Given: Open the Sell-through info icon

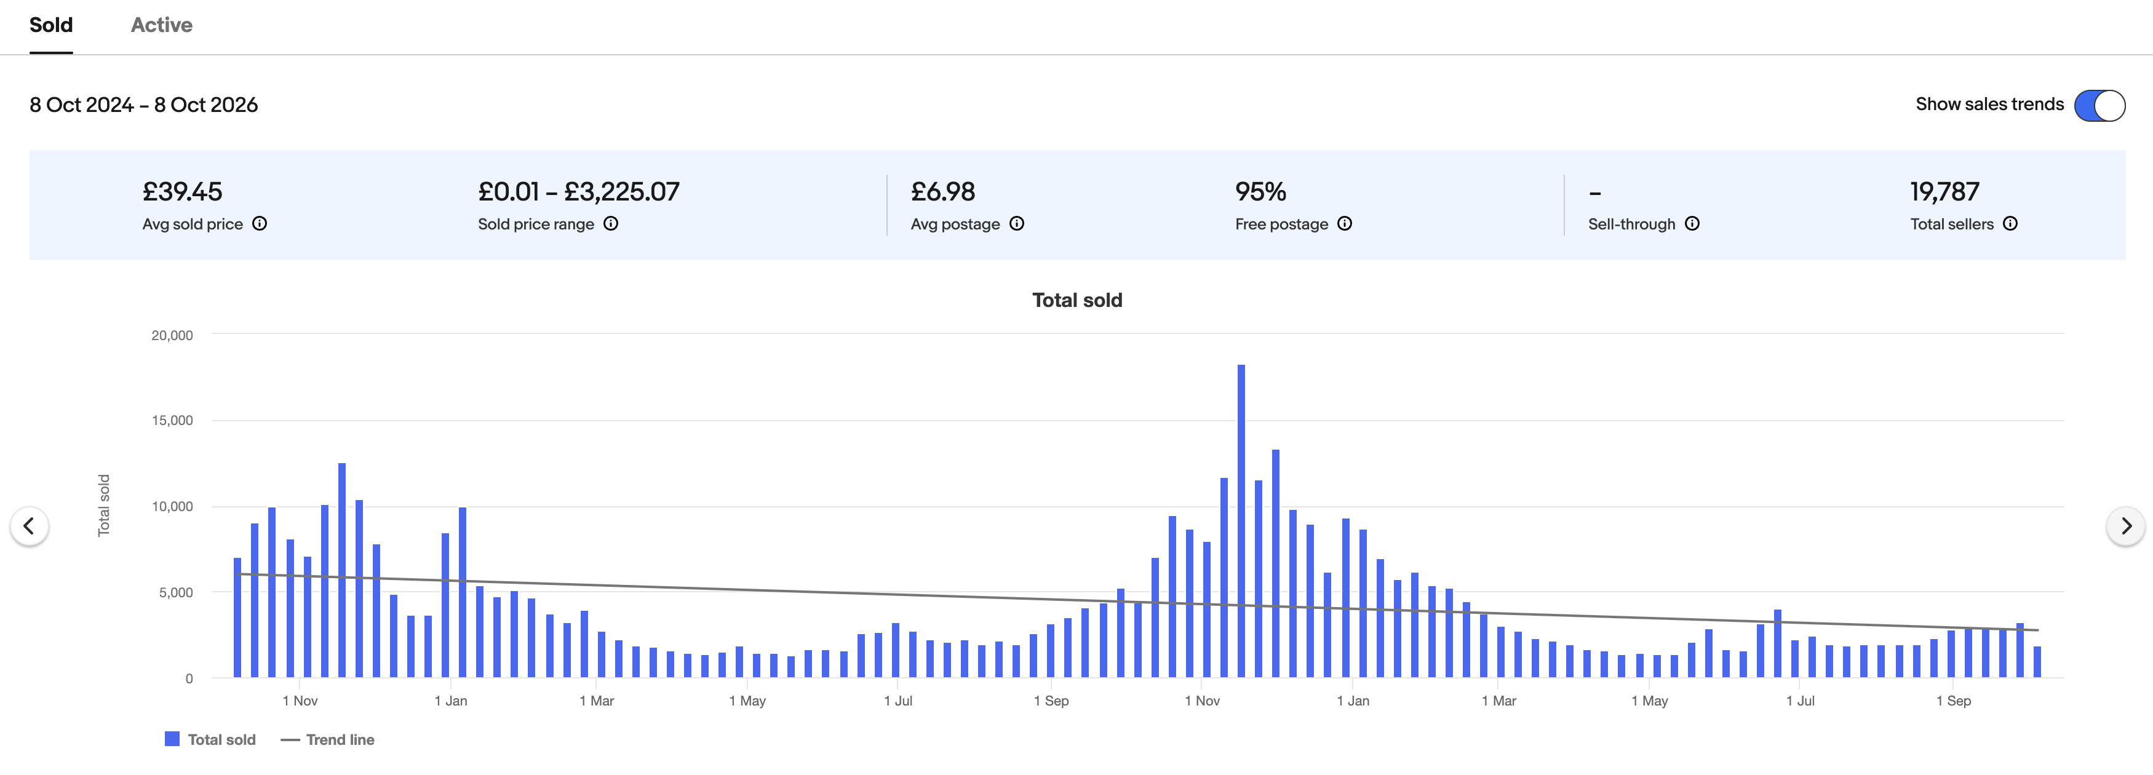Looking at the screenshot, I should click(1692, 223).
